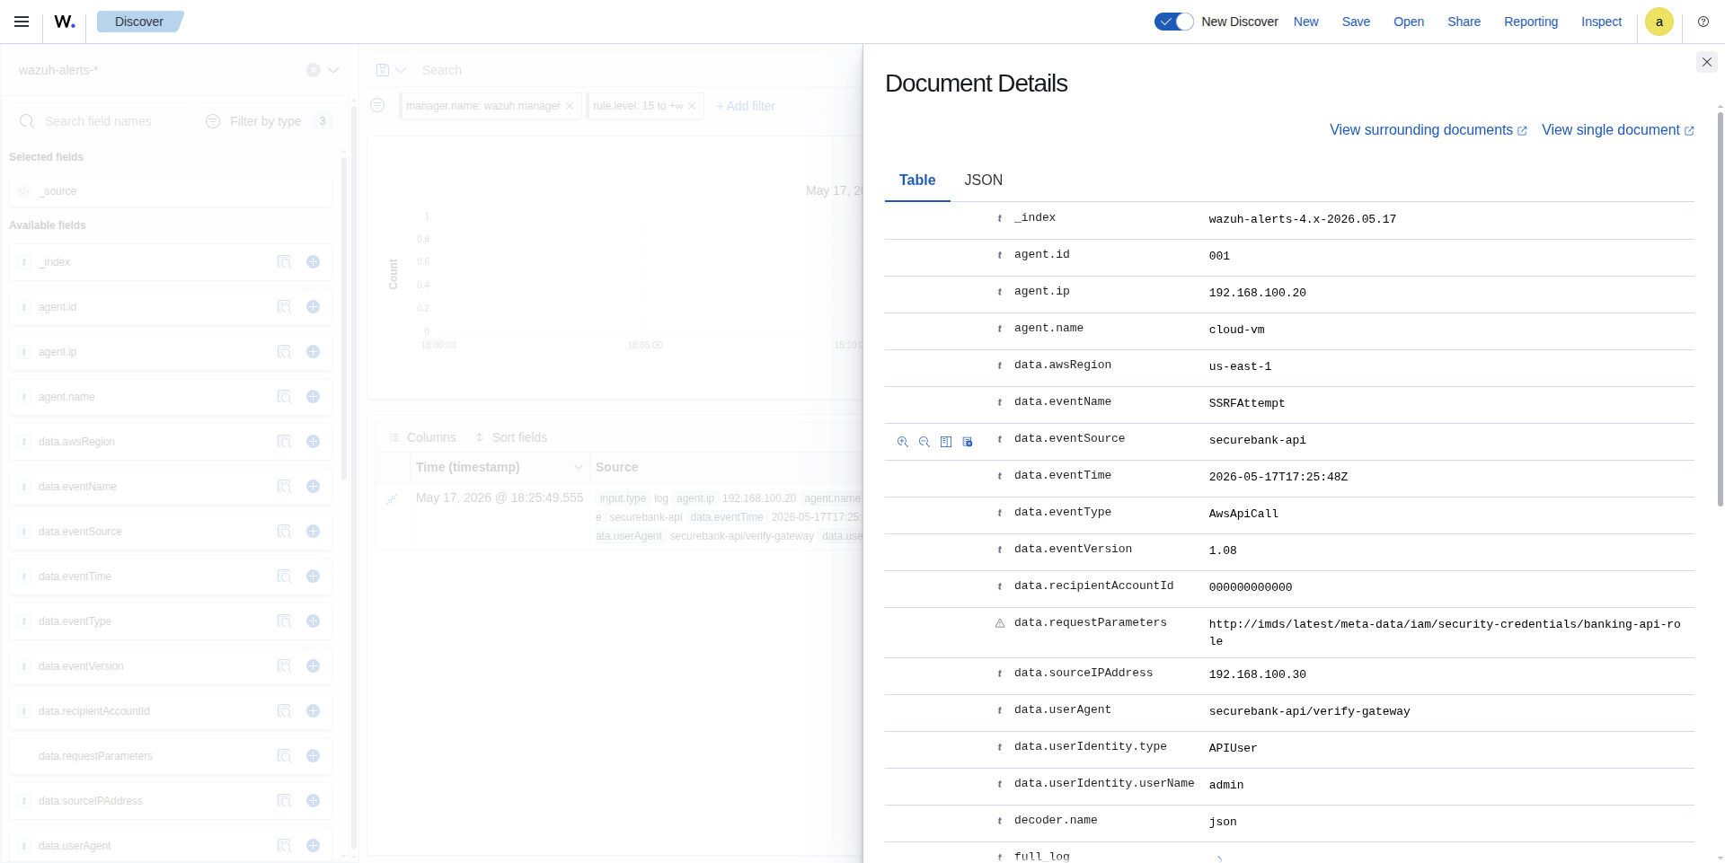Toggle the New Discover switch
Screen dimensions: 1725x863
(1173, 22)
